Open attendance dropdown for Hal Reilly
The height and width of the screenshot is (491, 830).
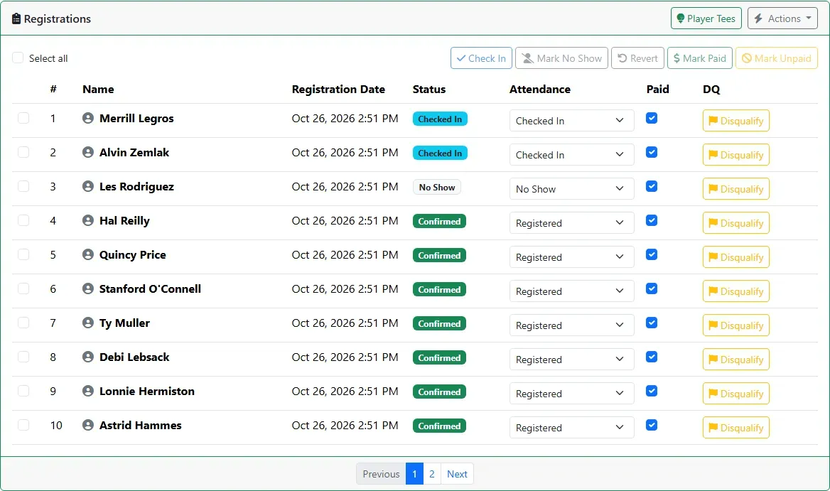[x=571, y=222]
